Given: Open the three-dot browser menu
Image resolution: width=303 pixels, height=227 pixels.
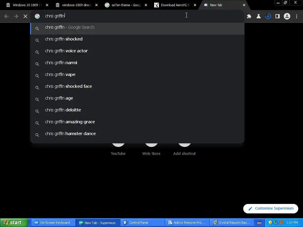Looking at the screenshot, I should pyautogui.click(x=296, y=17).
